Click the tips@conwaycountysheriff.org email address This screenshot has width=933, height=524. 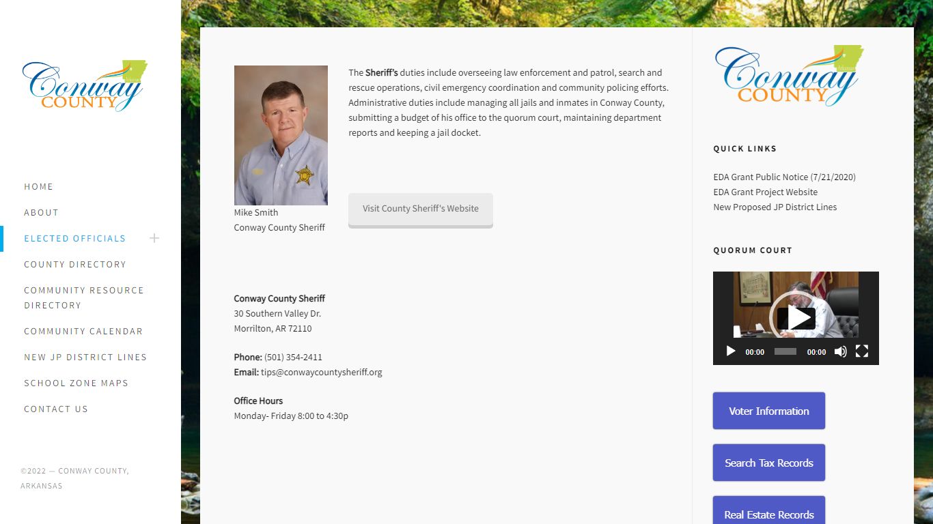click(322, 372)
